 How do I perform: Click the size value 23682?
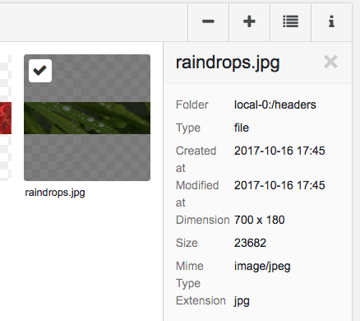click(x=250, y=243)
